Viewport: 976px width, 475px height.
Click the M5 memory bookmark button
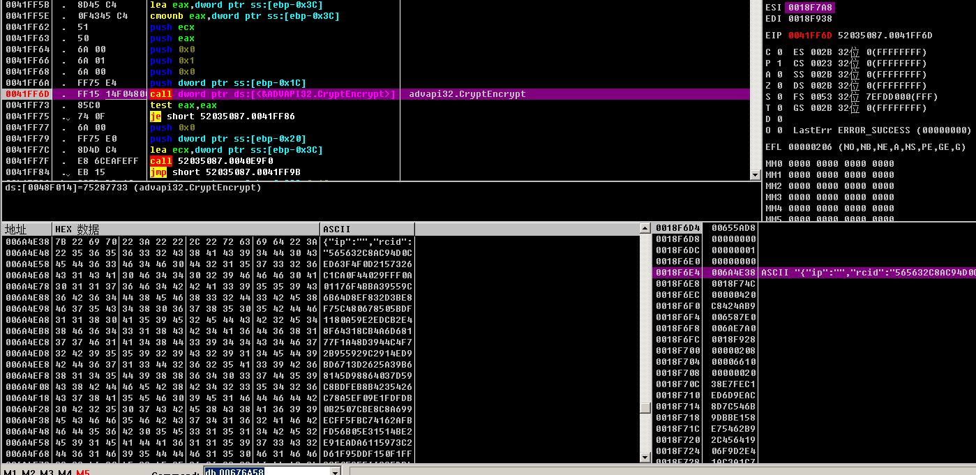(x=82, y=472)
